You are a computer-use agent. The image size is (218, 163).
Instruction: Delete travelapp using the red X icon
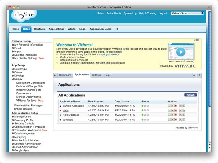(x=181, y=120)
